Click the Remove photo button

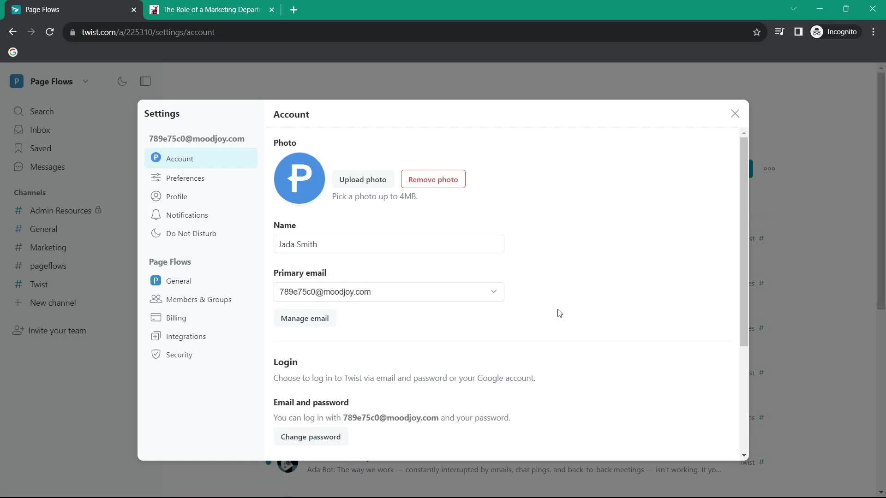(433, 179)
